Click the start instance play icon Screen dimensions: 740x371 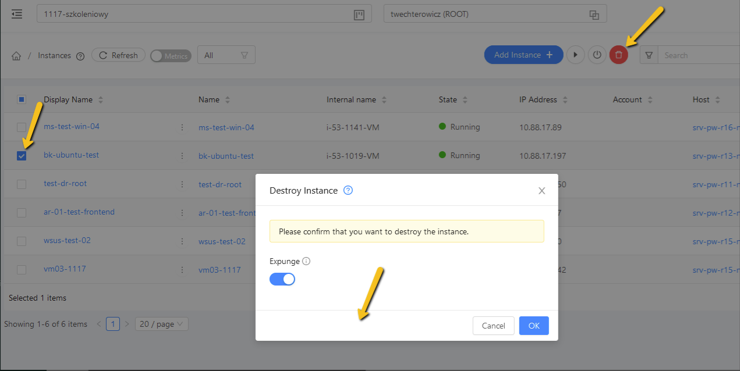click(575, 54)
